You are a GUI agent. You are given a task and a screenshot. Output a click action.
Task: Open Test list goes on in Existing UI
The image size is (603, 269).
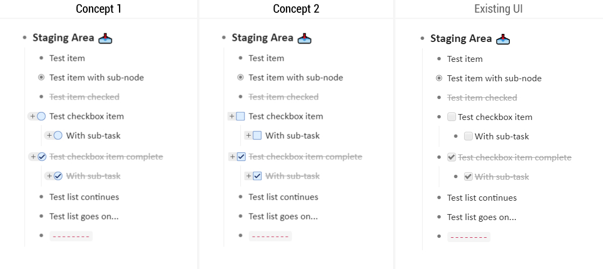[481, 217]
